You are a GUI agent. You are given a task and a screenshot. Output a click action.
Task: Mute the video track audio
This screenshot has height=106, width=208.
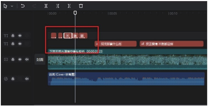27,59
